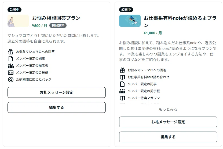Click gift icon in お仕事系有料note plan card
223x149 pixels.
[122, 70]
